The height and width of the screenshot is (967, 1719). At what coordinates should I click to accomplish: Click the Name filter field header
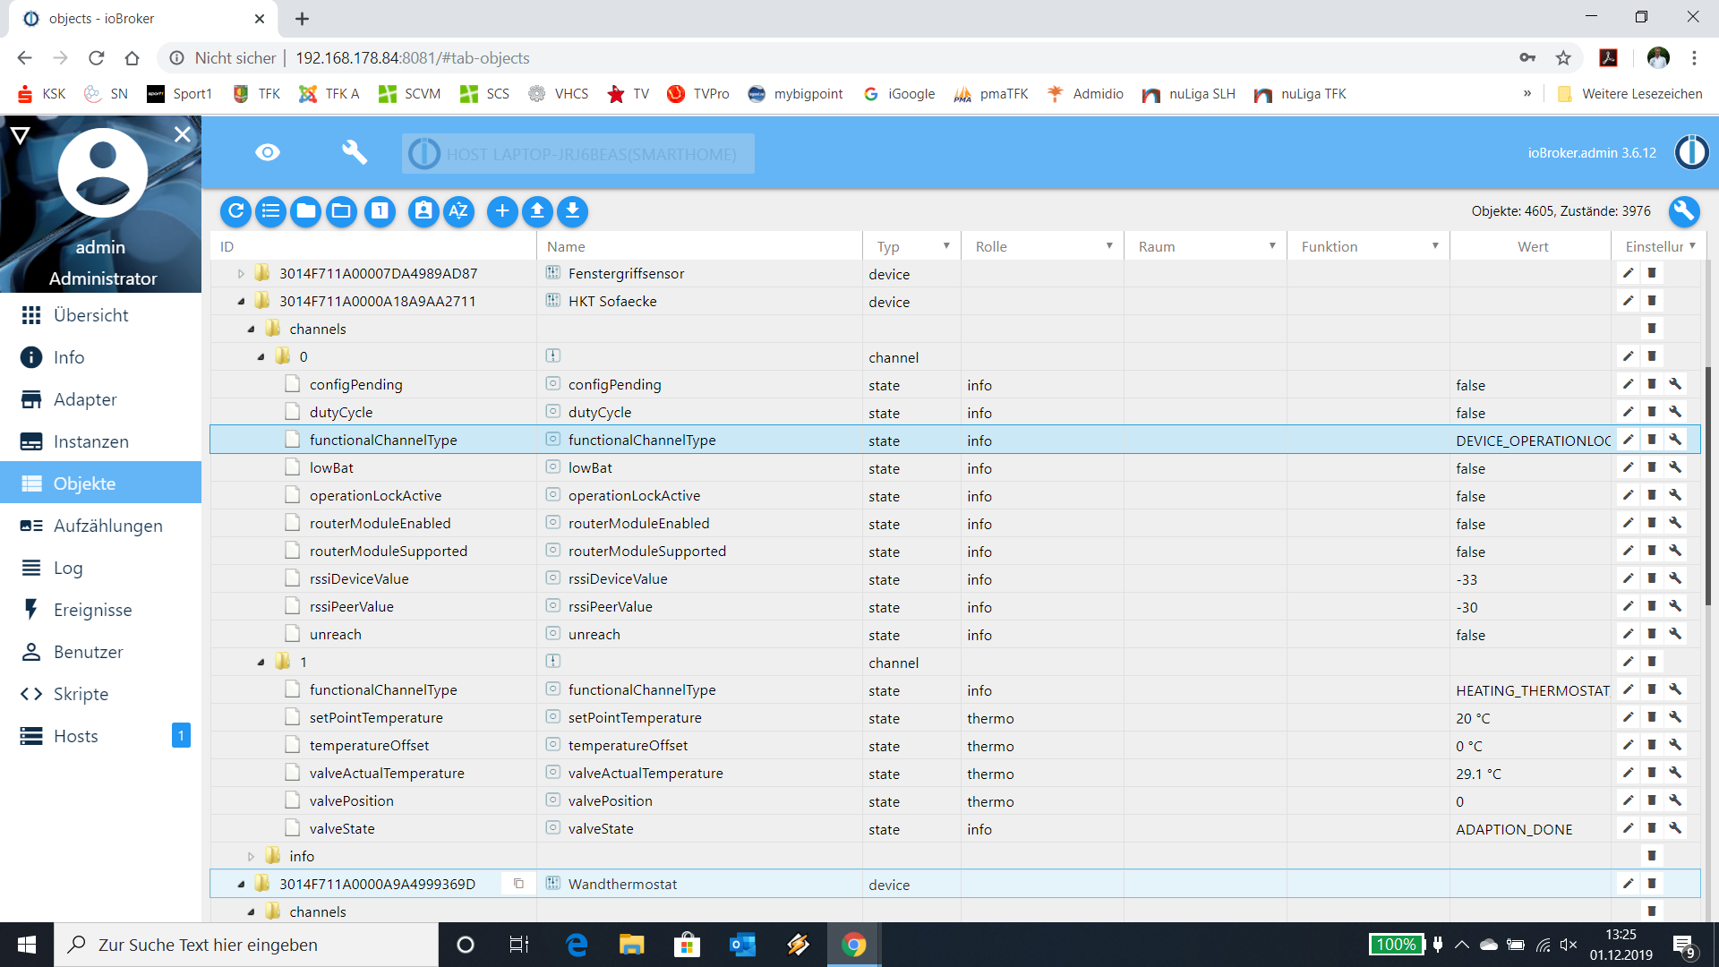pyautogui.click(x=700, y=246)
